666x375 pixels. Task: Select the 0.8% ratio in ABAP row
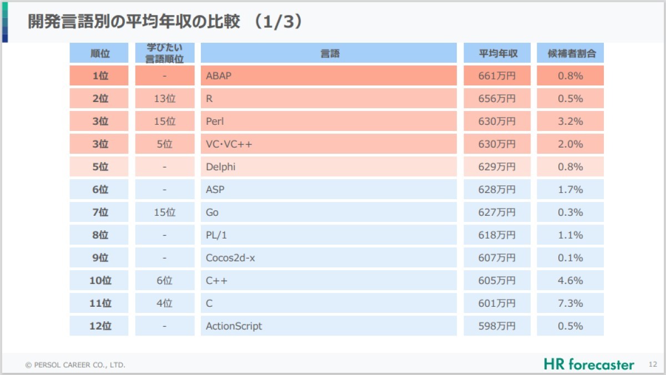(x=571, y=75)
